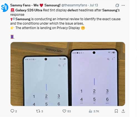Viewport: 137px width, 117px height.
Task: Share the tweet using the upload arrow icon
Action: pyautogui.click(x=123, y=111)
